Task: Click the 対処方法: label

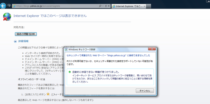Action: click(19, 27)
